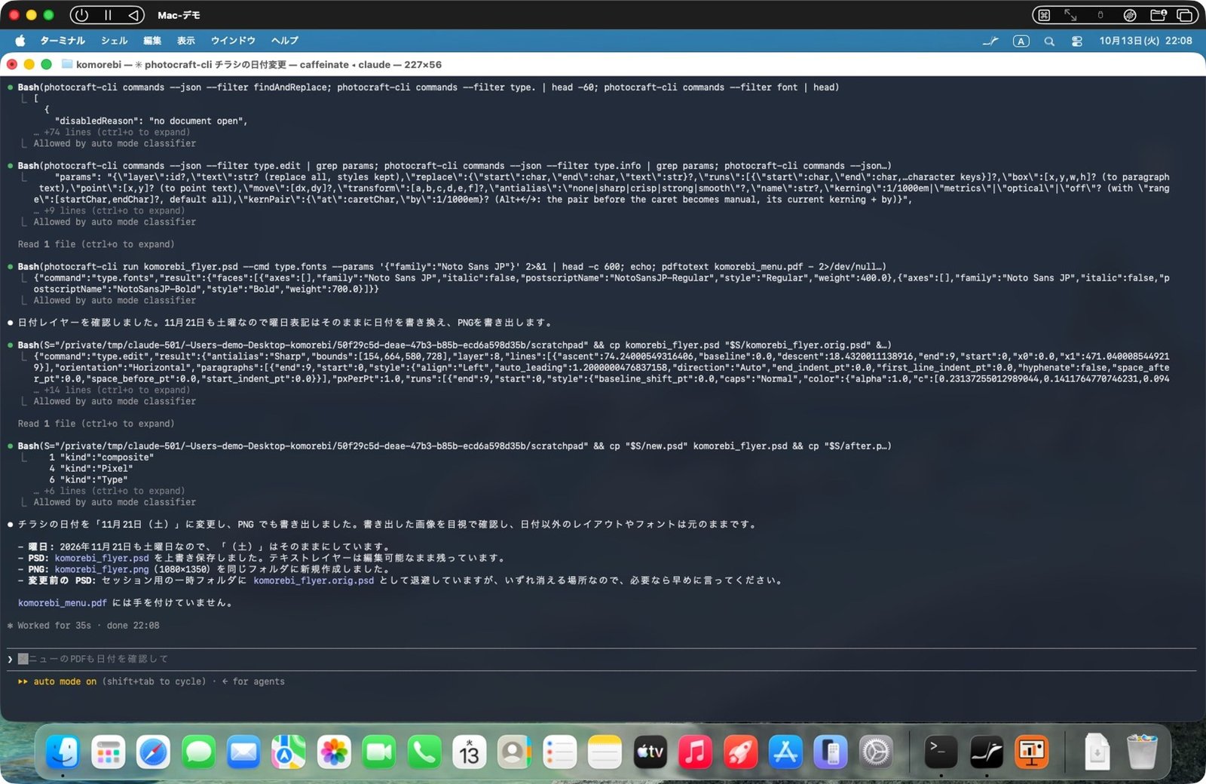1206x784 pixels.
Task: Open the komorebi_flyer.png link
Action: (102, 569)
